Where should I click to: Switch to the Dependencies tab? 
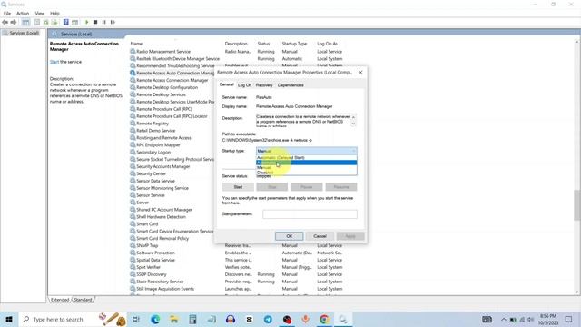290,85
